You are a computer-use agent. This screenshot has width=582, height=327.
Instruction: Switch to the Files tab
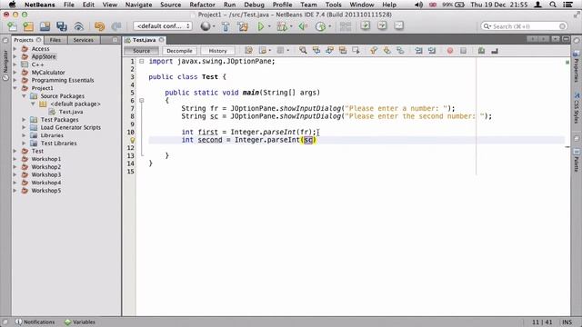coord(55,40)
